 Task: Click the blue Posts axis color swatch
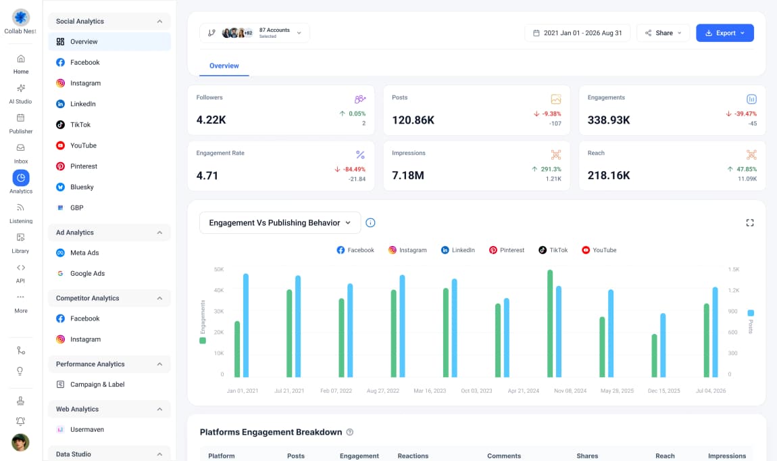point(751,313)
